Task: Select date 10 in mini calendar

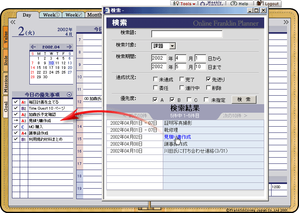Action: (51, 63)
